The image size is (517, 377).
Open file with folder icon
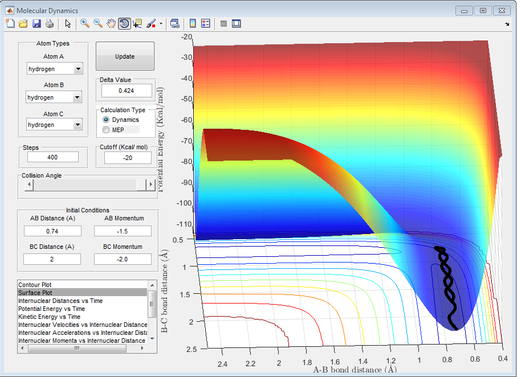coord(23,23)
